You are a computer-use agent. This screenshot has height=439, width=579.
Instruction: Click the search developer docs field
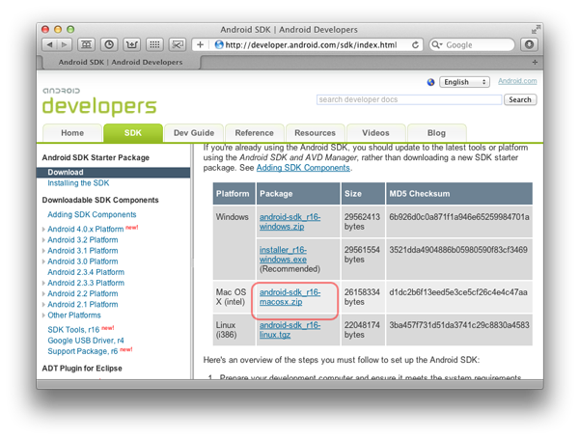tap(409, 99)
